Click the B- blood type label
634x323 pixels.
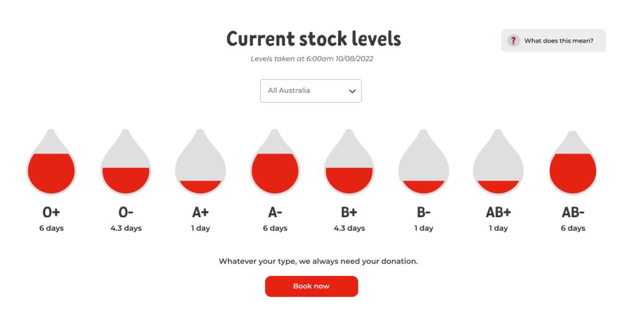[423, 212]
